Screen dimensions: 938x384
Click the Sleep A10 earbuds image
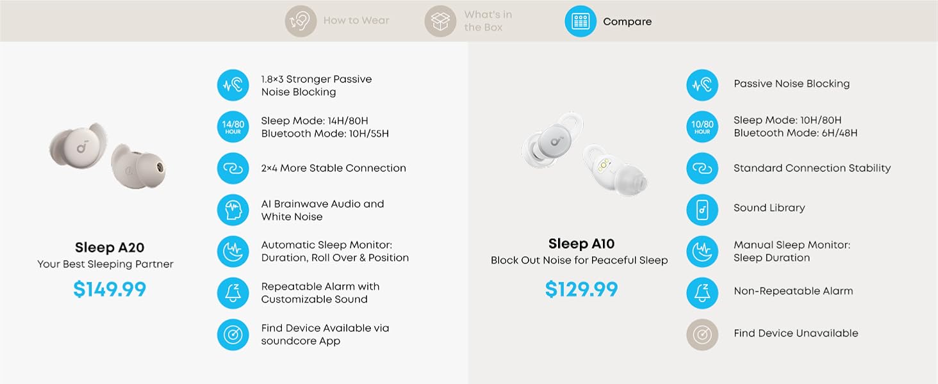[584, 154]
